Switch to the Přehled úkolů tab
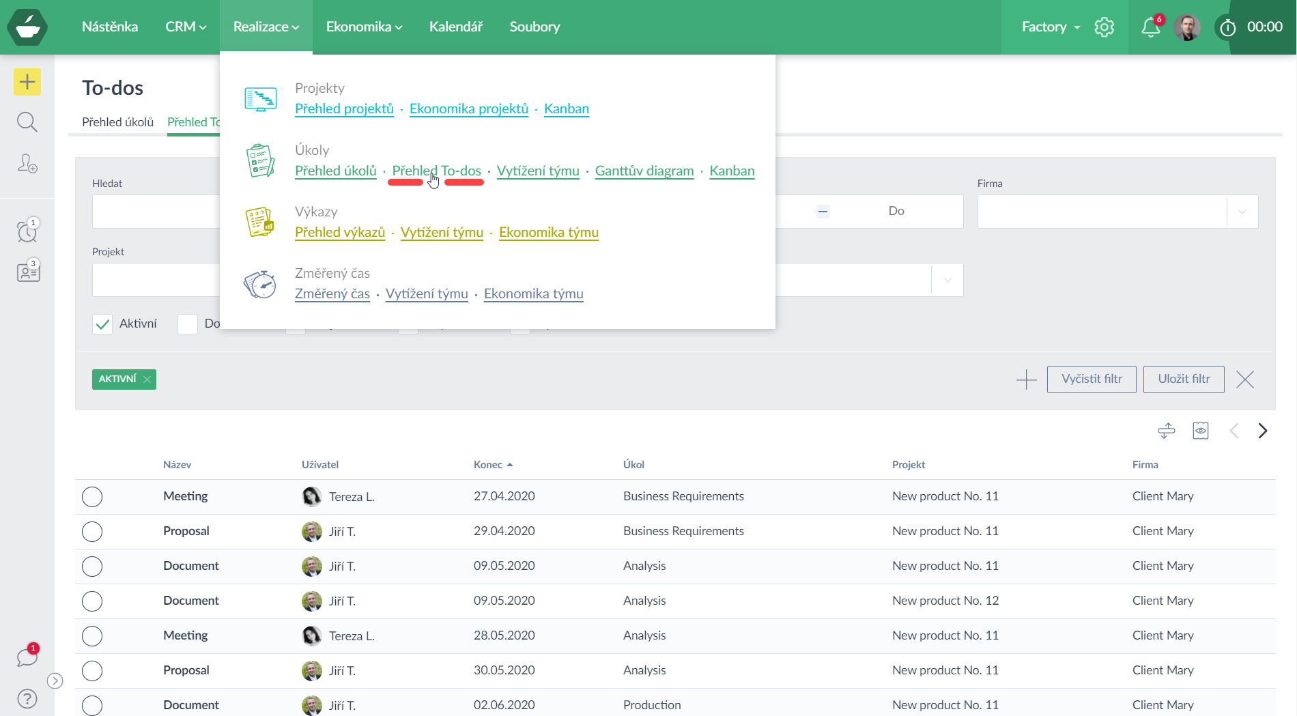This screenshot has width=1297, height=716. (x=117, y=122)
